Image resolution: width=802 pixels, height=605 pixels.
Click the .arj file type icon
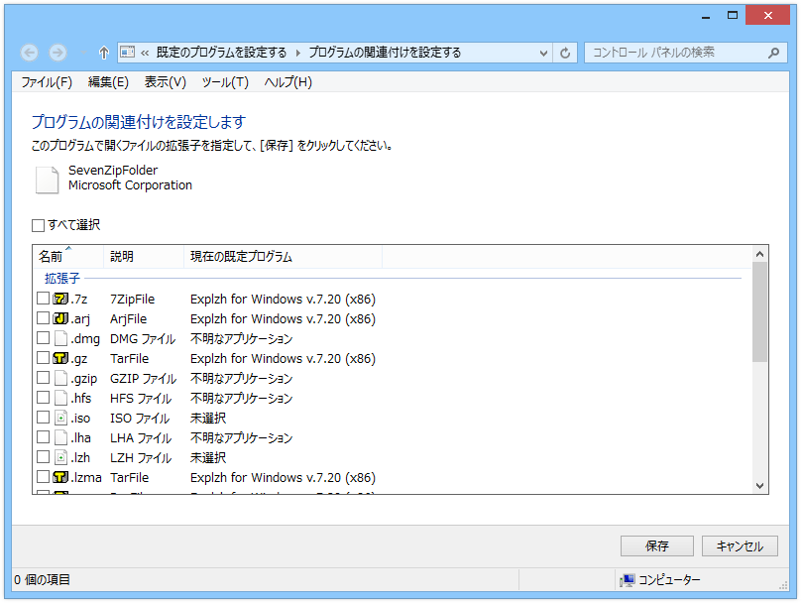click(60, 318)
